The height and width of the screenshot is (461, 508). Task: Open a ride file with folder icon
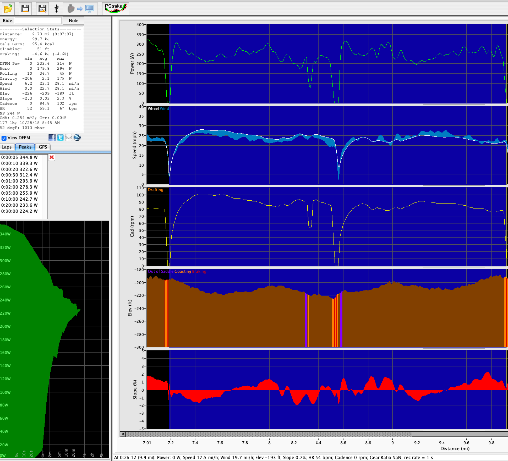click(x=8, y=8)
